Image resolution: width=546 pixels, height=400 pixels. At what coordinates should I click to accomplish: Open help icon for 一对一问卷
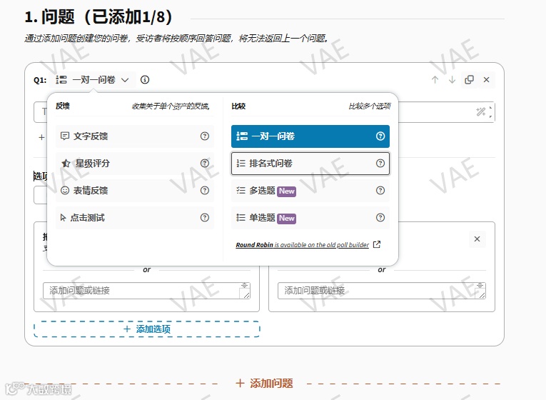click(x=380, y=136)
